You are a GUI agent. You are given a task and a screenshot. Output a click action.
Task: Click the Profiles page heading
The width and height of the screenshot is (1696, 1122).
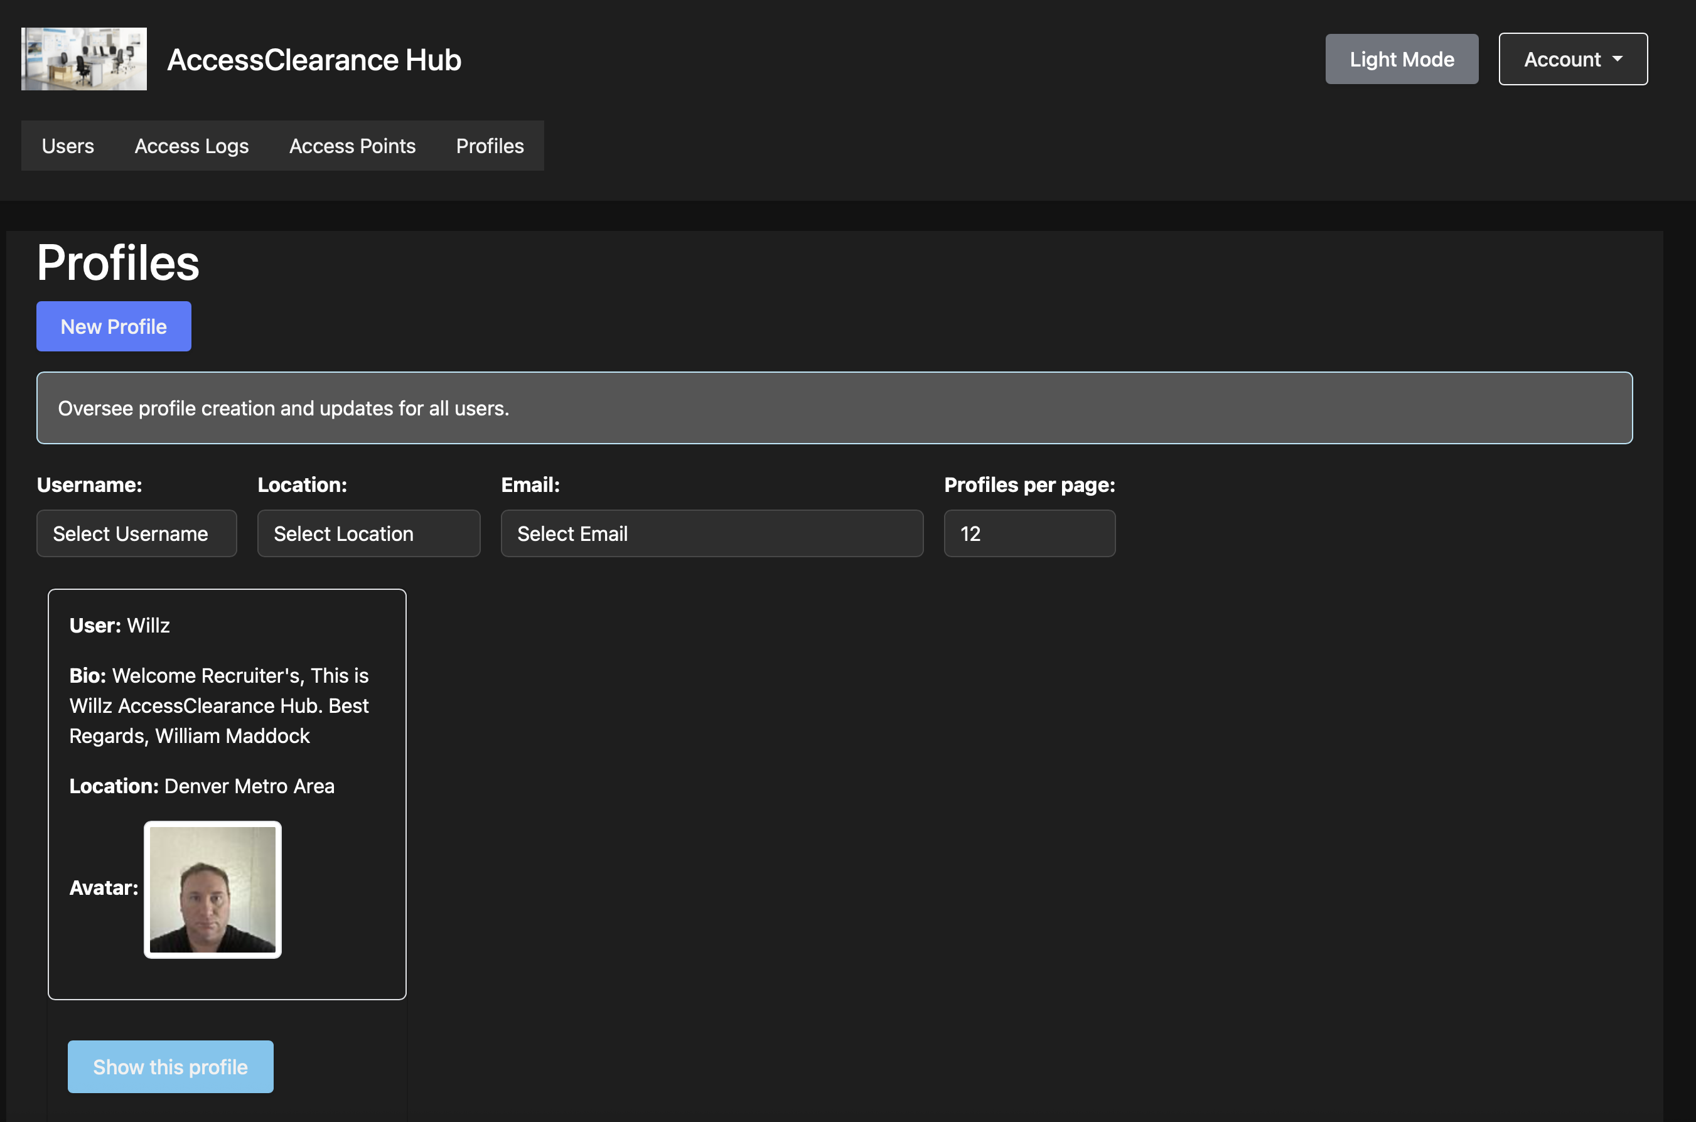point(118,262)
